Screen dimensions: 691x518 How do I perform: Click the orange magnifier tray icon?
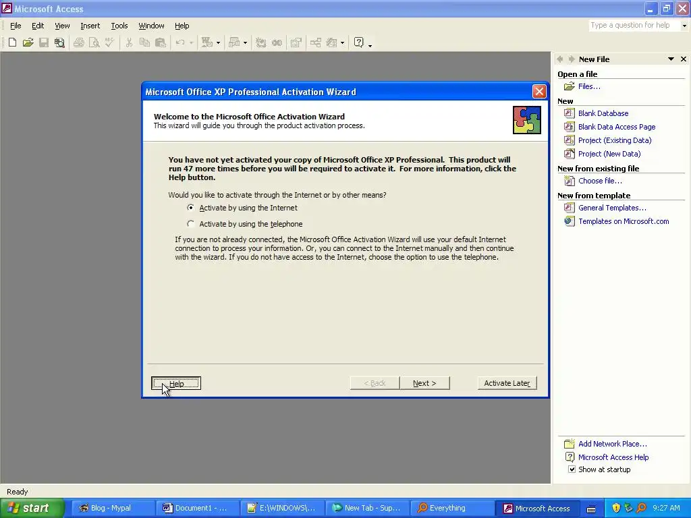[641, 508]
